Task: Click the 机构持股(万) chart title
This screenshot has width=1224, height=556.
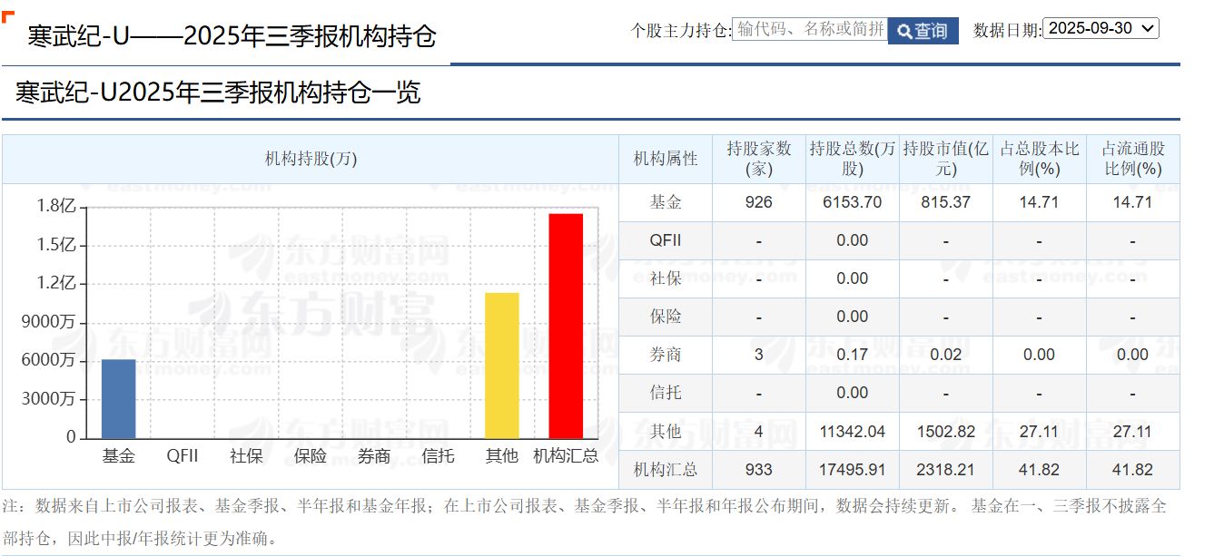Action: click(311, 159)
